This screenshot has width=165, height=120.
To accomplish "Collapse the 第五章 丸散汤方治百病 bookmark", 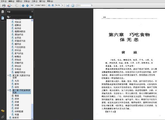I will 8,75.
